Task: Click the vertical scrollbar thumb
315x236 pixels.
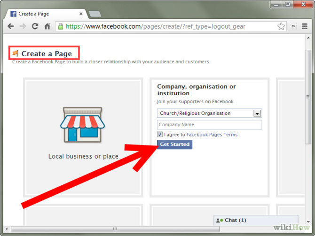Action: coord(308,97)
